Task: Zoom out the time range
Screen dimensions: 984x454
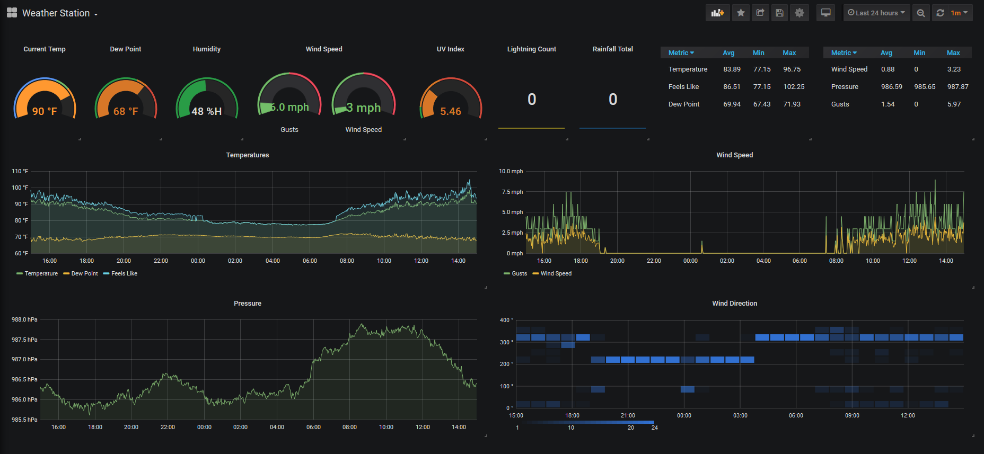Action: pos(921,13)
